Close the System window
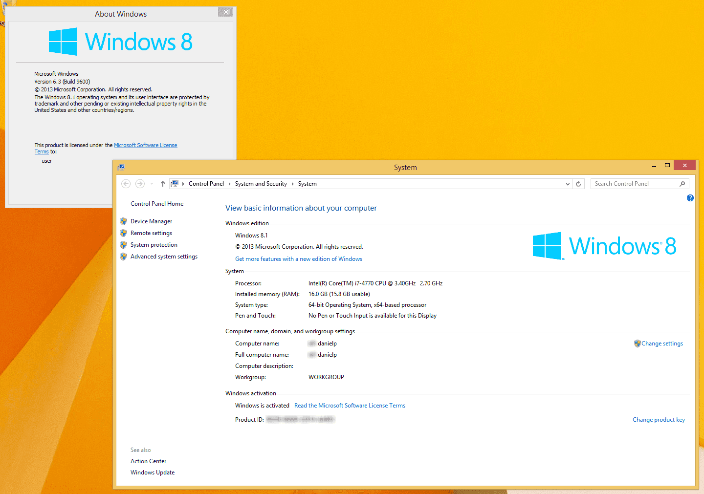The height and width of the screenshot is (494, 704). point(684,165)
